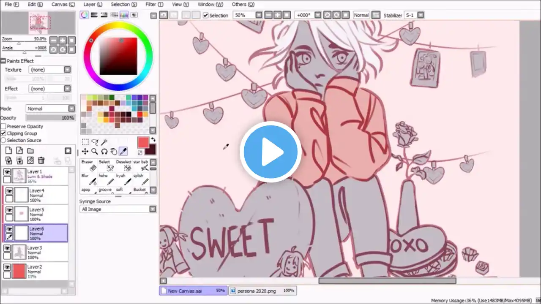
Task: Select the Lasso selection tool
Action: 95,142
